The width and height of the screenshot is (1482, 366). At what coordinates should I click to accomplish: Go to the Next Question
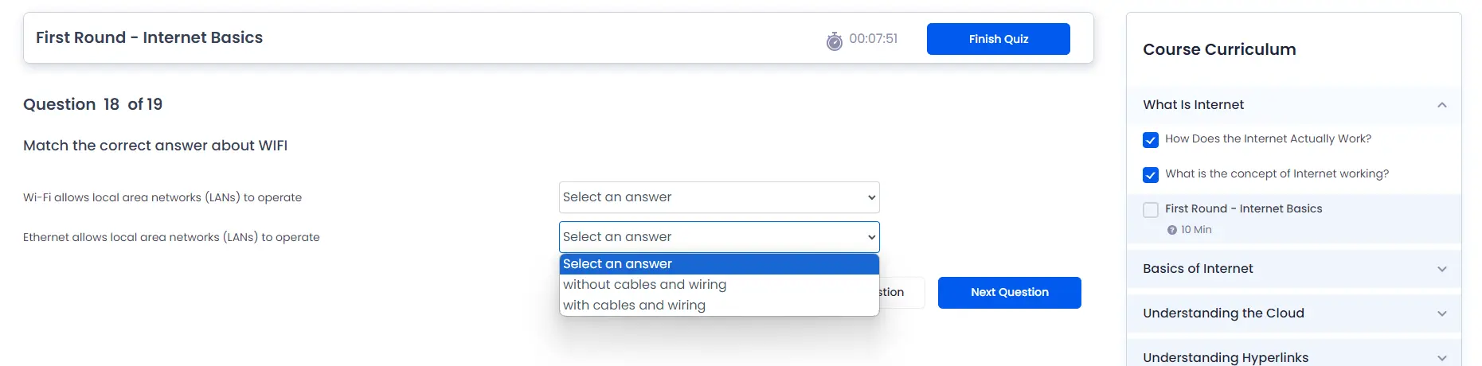pos(1009,293)
